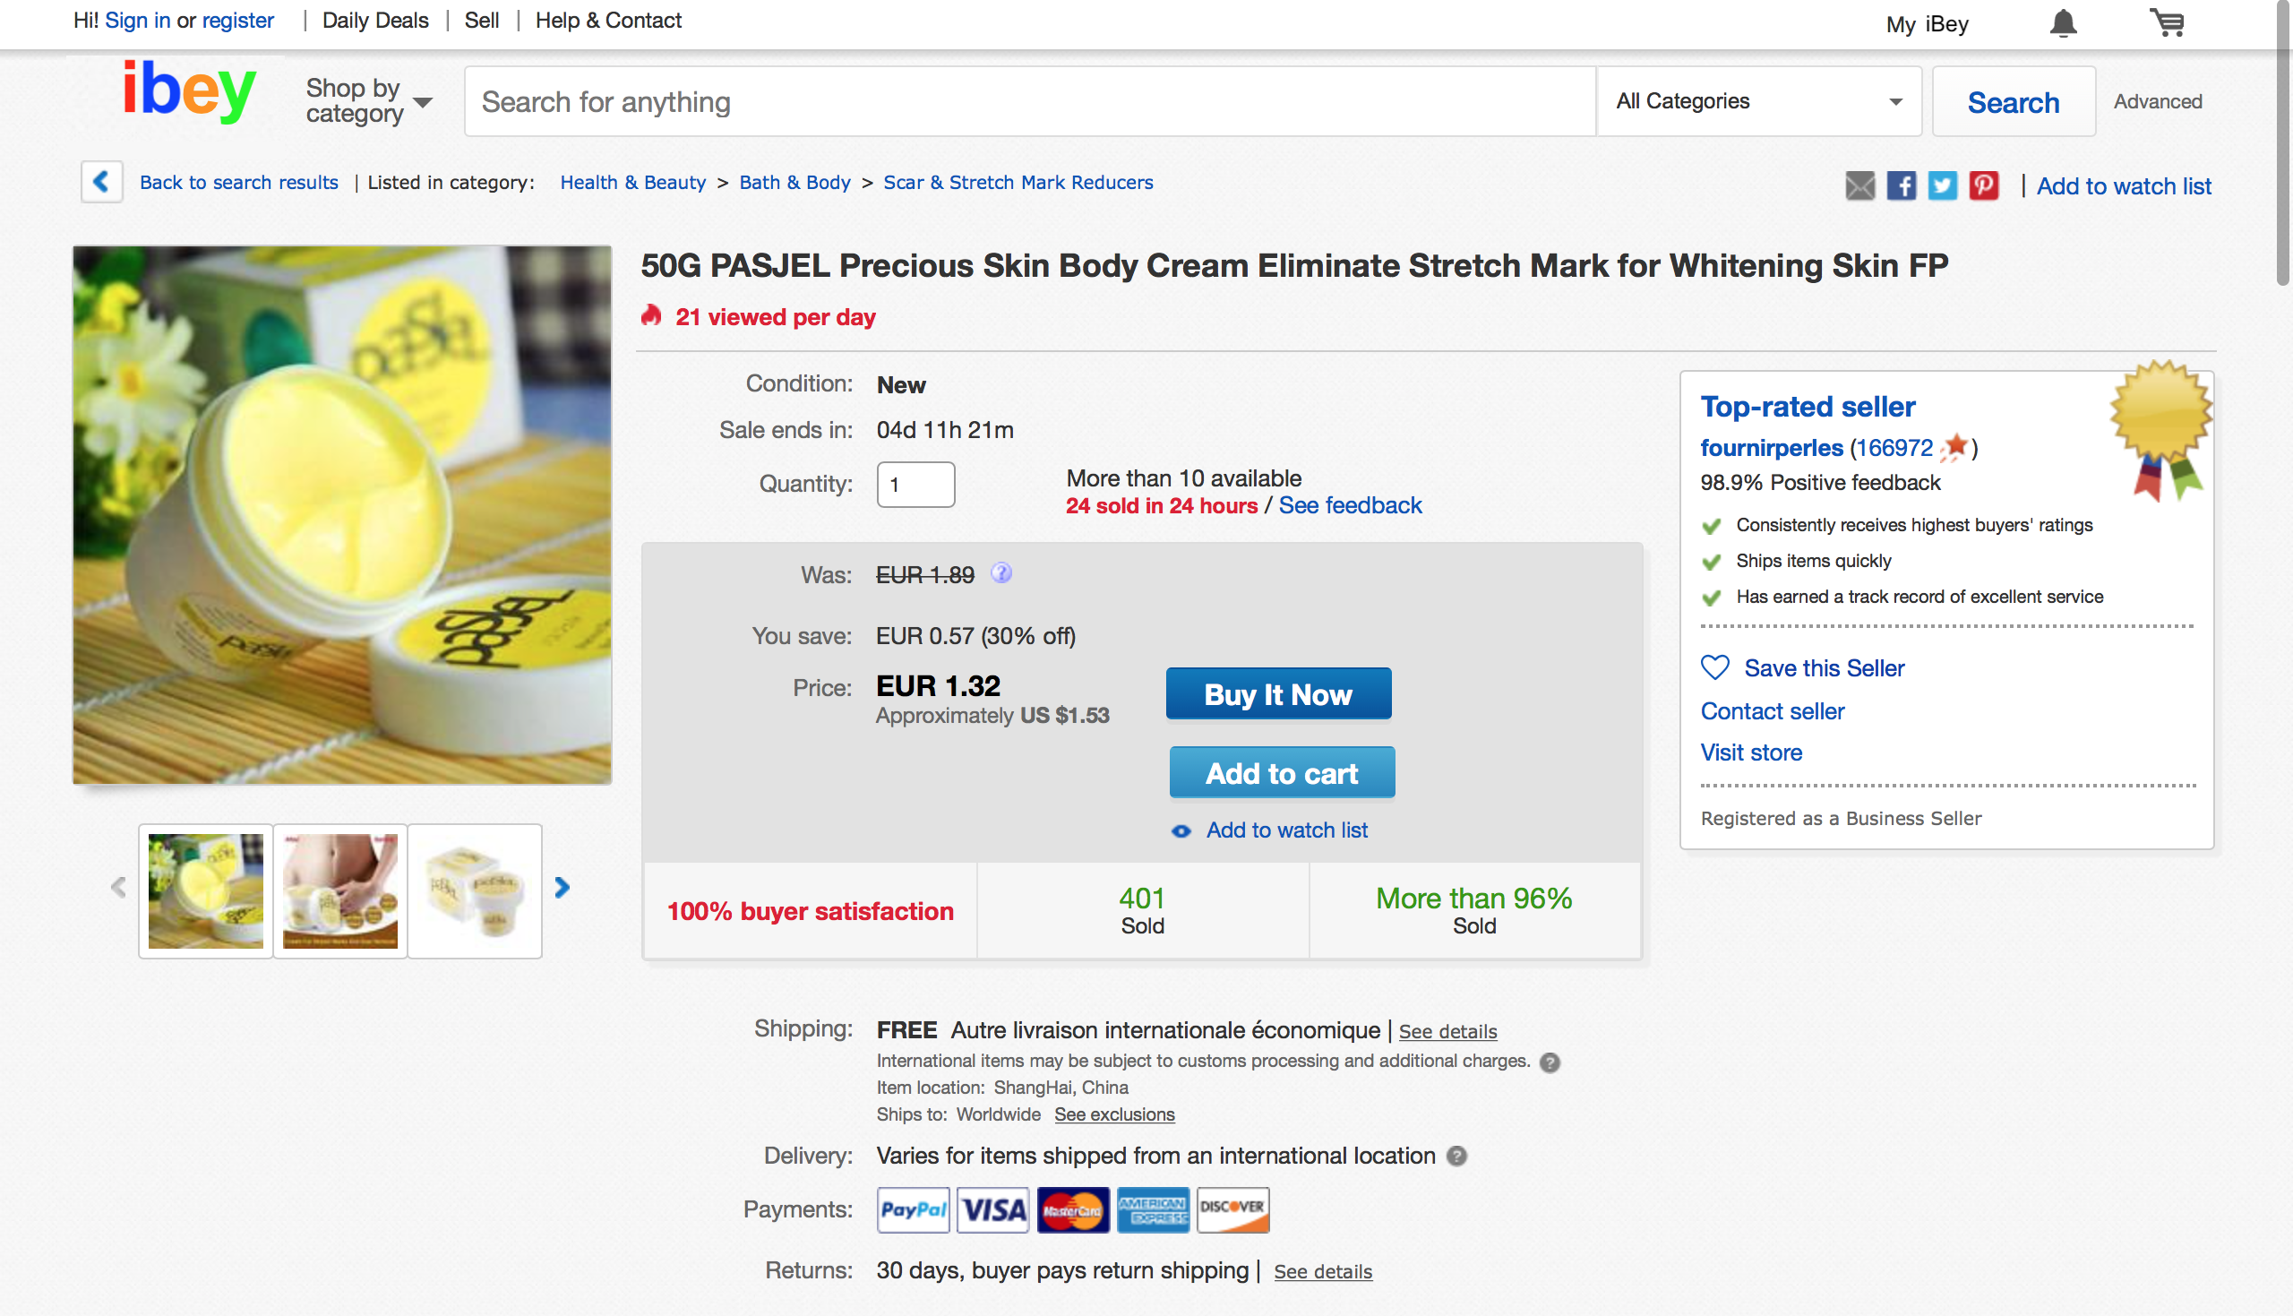
Task: Show next product thumbnails with right arrow
Action: [562, 888]
